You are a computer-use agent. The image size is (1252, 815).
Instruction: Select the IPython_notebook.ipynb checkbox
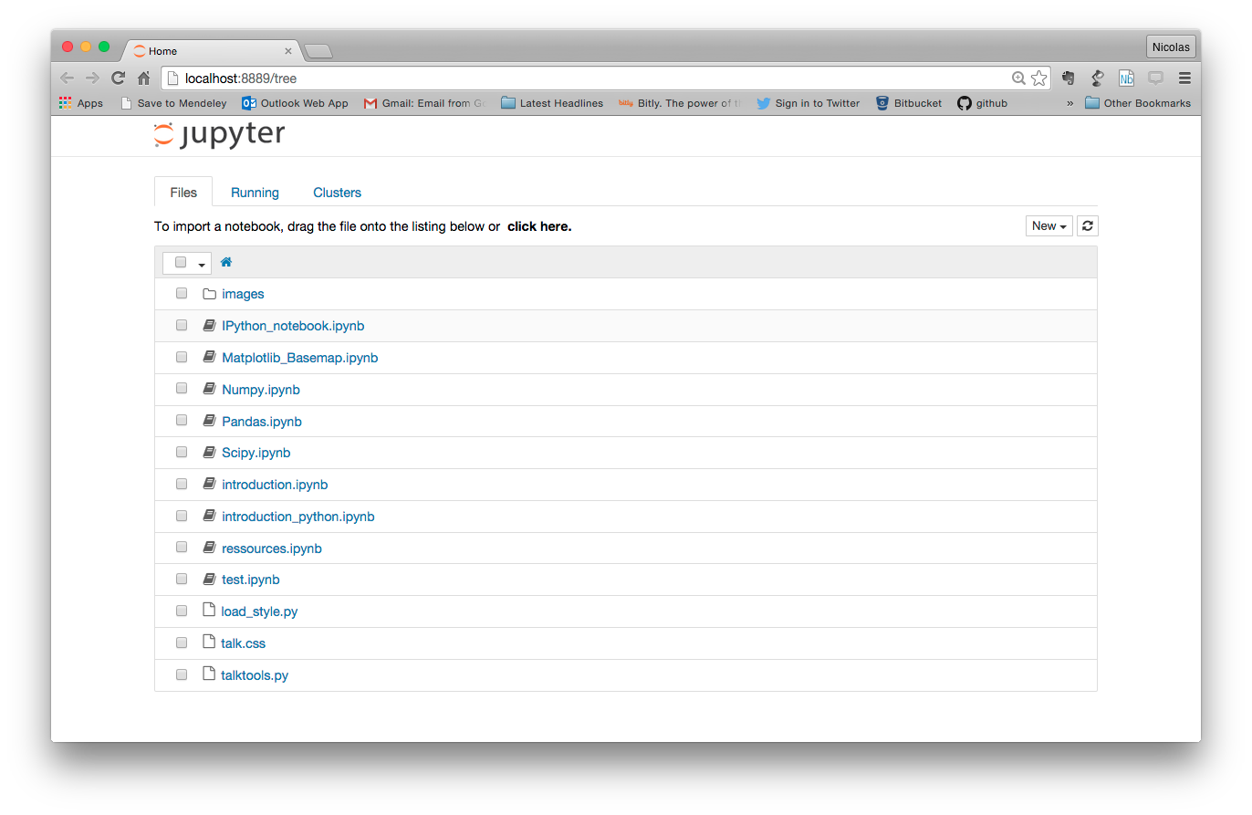182,325
